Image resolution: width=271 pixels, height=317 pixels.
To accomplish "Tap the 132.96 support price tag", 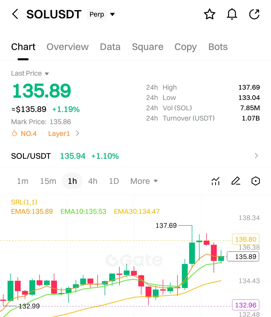I will tap(246, 305).
